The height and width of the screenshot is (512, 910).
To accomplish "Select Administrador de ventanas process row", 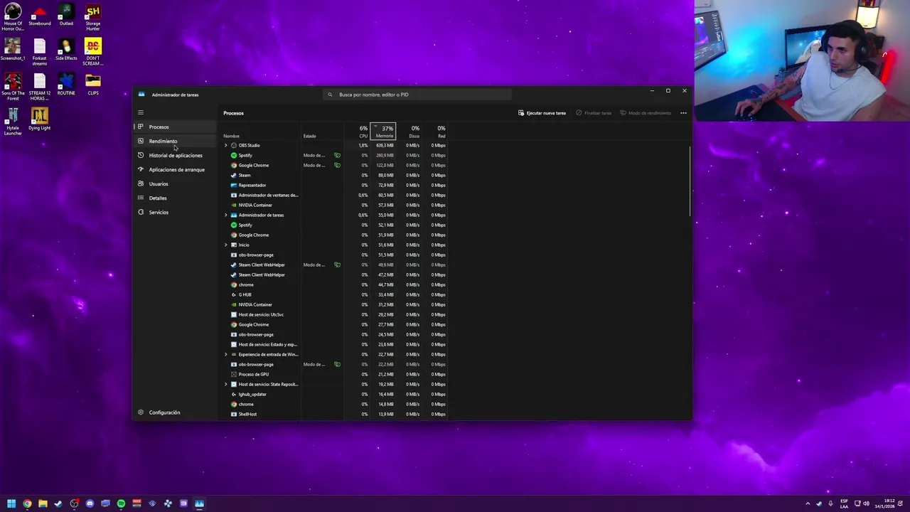I will click(335, 195).
